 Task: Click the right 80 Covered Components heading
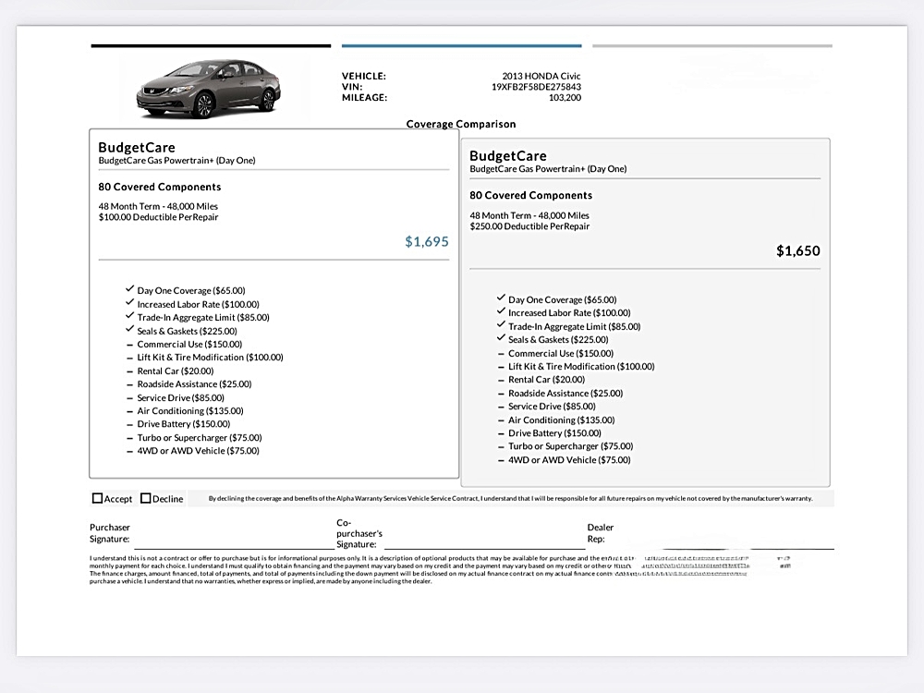click(531, 195)
